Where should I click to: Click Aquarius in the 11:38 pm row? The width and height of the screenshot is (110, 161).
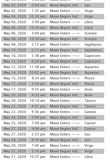92,67
